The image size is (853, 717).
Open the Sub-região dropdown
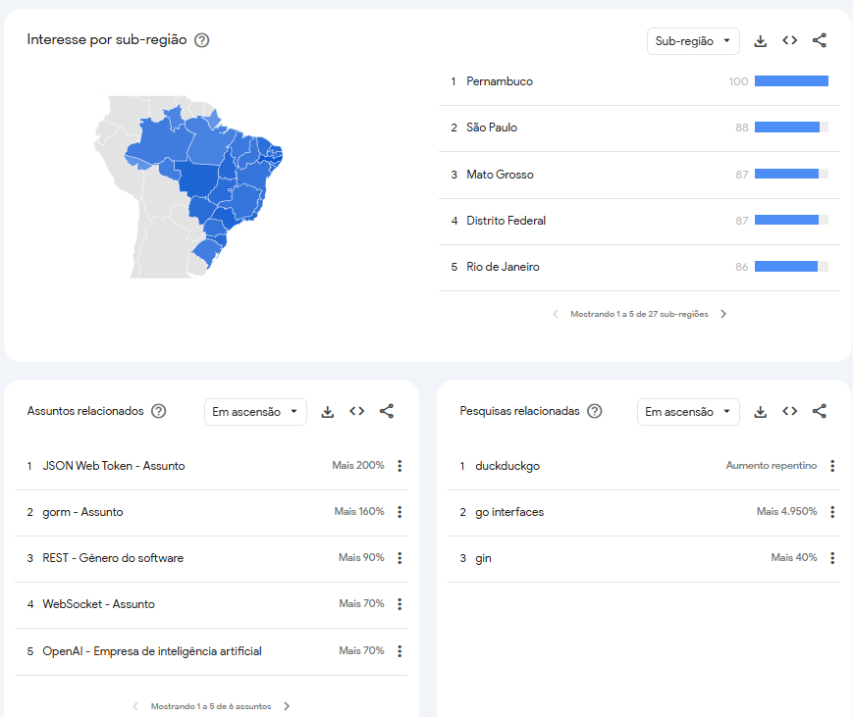tap(693, 40)
